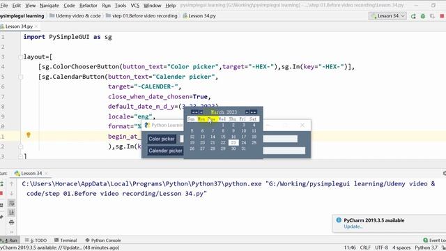Image resolution: width=446 pixels, height=251 pixels.
Task: Pick day 31 in the calendar
Action: pos(243,149)
